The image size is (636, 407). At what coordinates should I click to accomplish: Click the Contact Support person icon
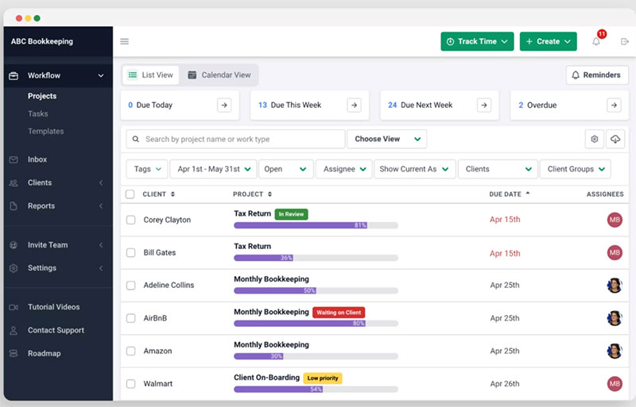[x=14, y=331]
